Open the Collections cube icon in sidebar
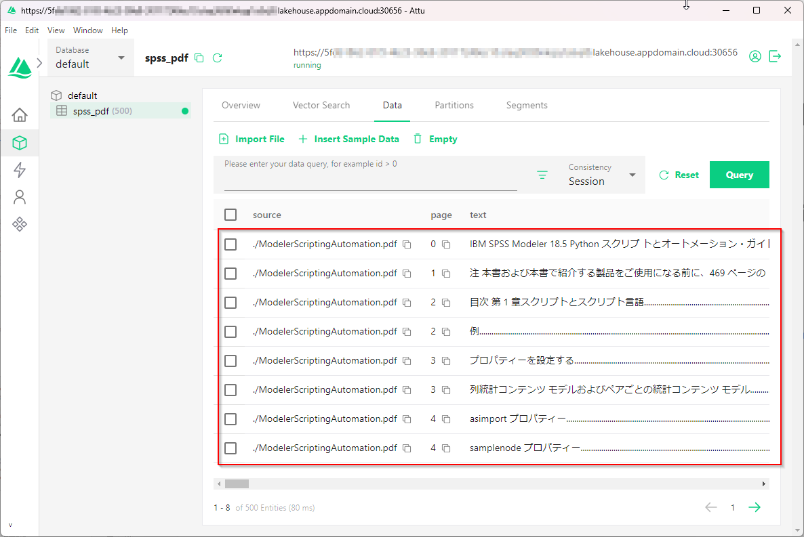The image size is (804, 537). pos(20,142)
